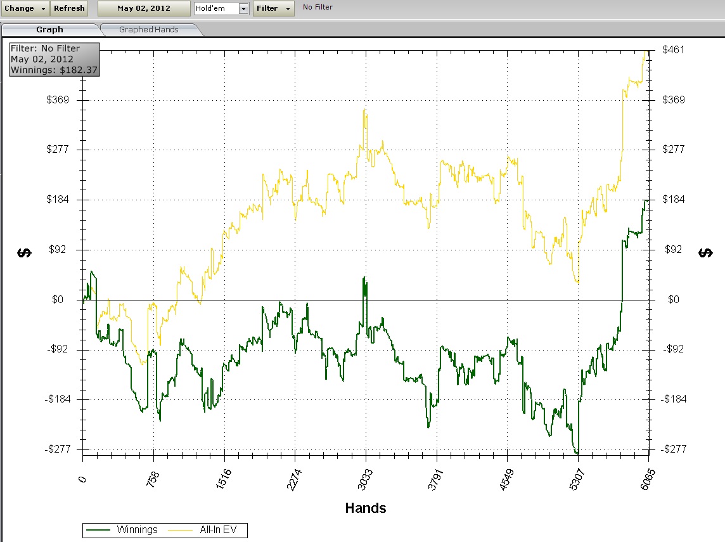
Task: Click the $461 label on right axis
Action: tap(673, 49)
